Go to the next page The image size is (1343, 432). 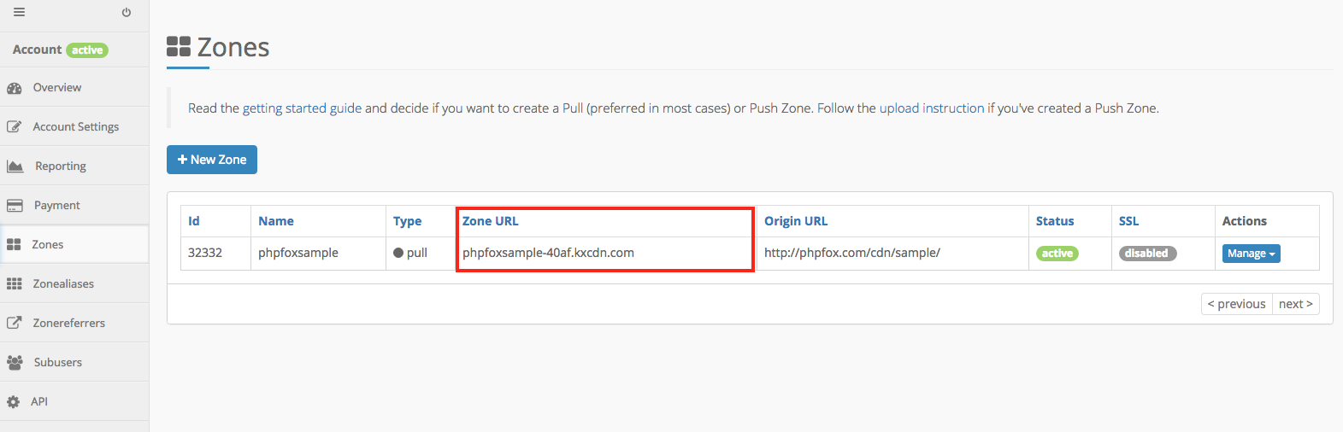point(1295,304)
